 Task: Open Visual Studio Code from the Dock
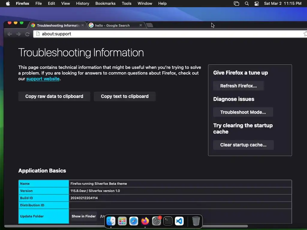point(179,221)
